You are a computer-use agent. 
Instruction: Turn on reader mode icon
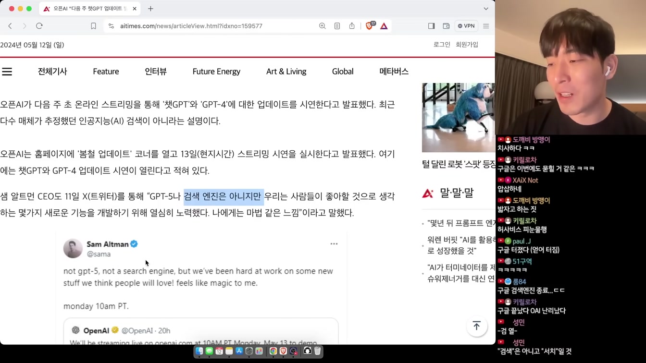coord(337,26)
